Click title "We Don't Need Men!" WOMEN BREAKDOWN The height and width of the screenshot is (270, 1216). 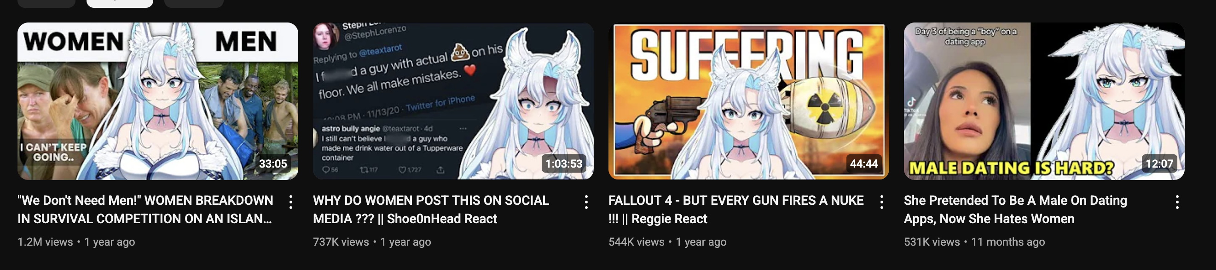(x=145, y=210)
